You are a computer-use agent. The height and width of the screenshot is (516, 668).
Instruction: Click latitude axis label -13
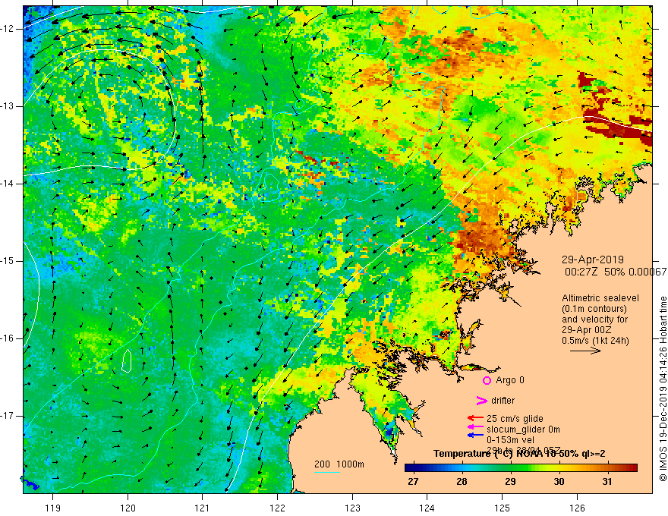pyautogui.click(x=9, y=106)
